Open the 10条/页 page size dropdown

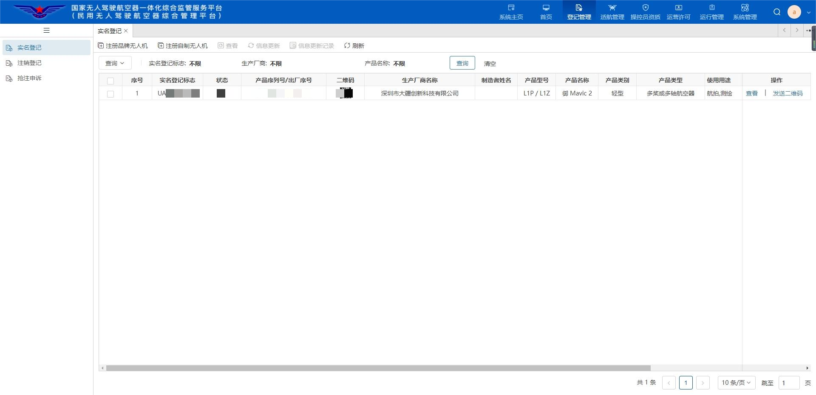point(736,382)
